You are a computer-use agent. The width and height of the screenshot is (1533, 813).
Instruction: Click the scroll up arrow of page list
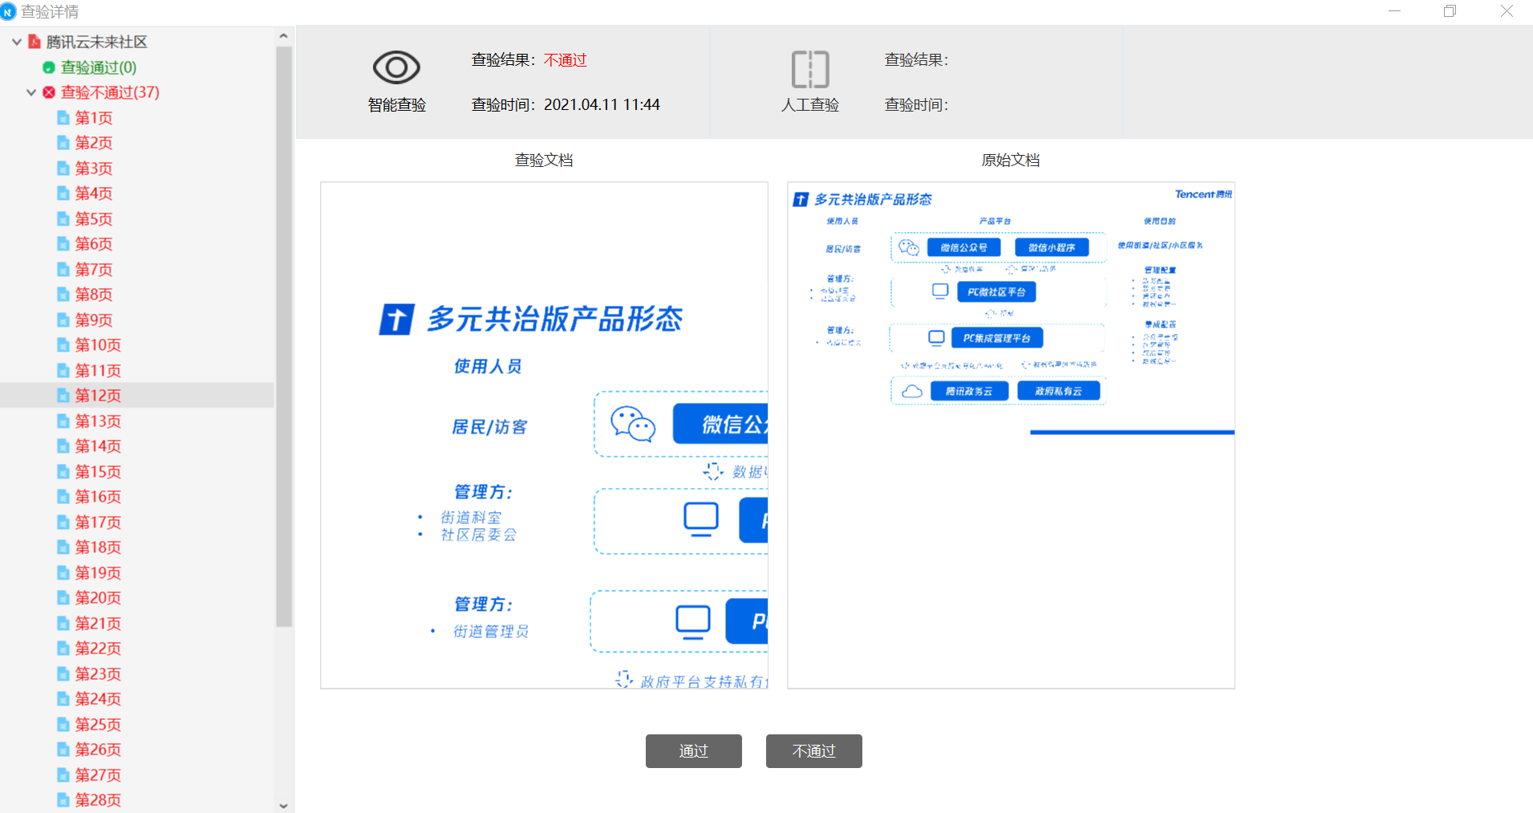click(283, 36)
